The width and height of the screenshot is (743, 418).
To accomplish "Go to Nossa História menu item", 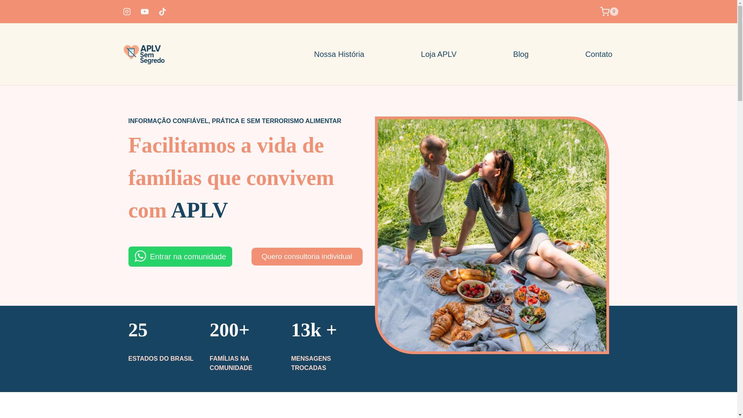I will tap(339, 54).
